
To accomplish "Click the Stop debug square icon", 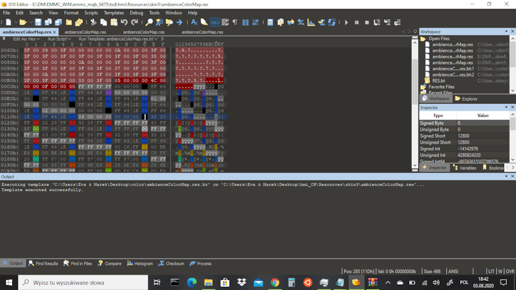I will [367, 23].
